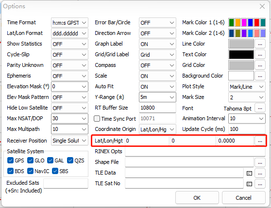Screen dimensions: 271x208
Task: Open the Text Color picker ellipsis button
Action: point(260,55)
